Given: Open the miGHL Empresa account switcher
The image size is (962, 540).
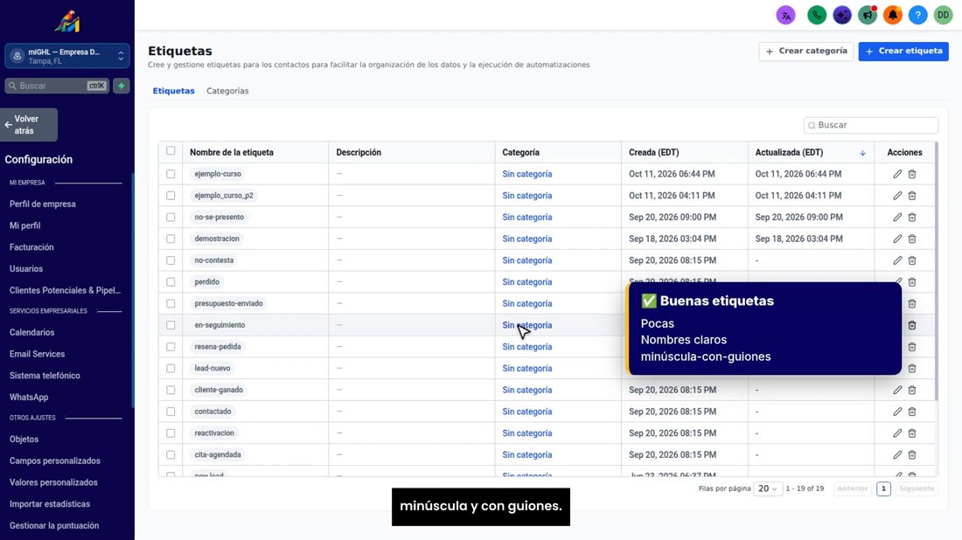Looking at the screenshot, I should coord(67,57).
